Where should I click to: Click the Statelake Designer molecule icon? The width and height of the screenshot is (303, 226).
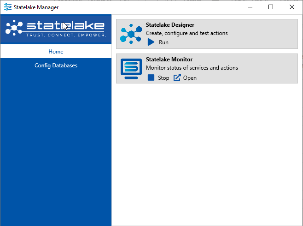[x=131, y=34]
